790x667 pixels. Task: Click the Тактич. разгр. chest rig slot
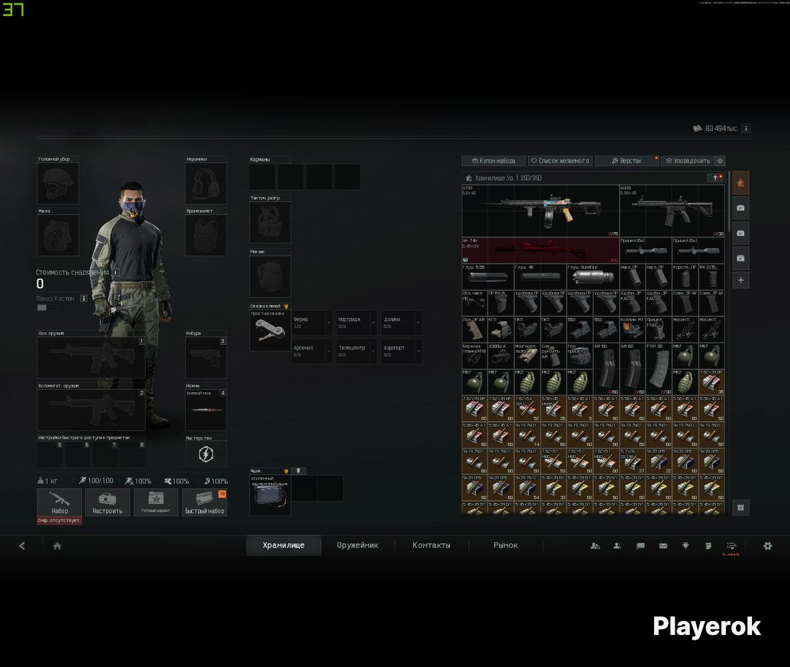270,222
